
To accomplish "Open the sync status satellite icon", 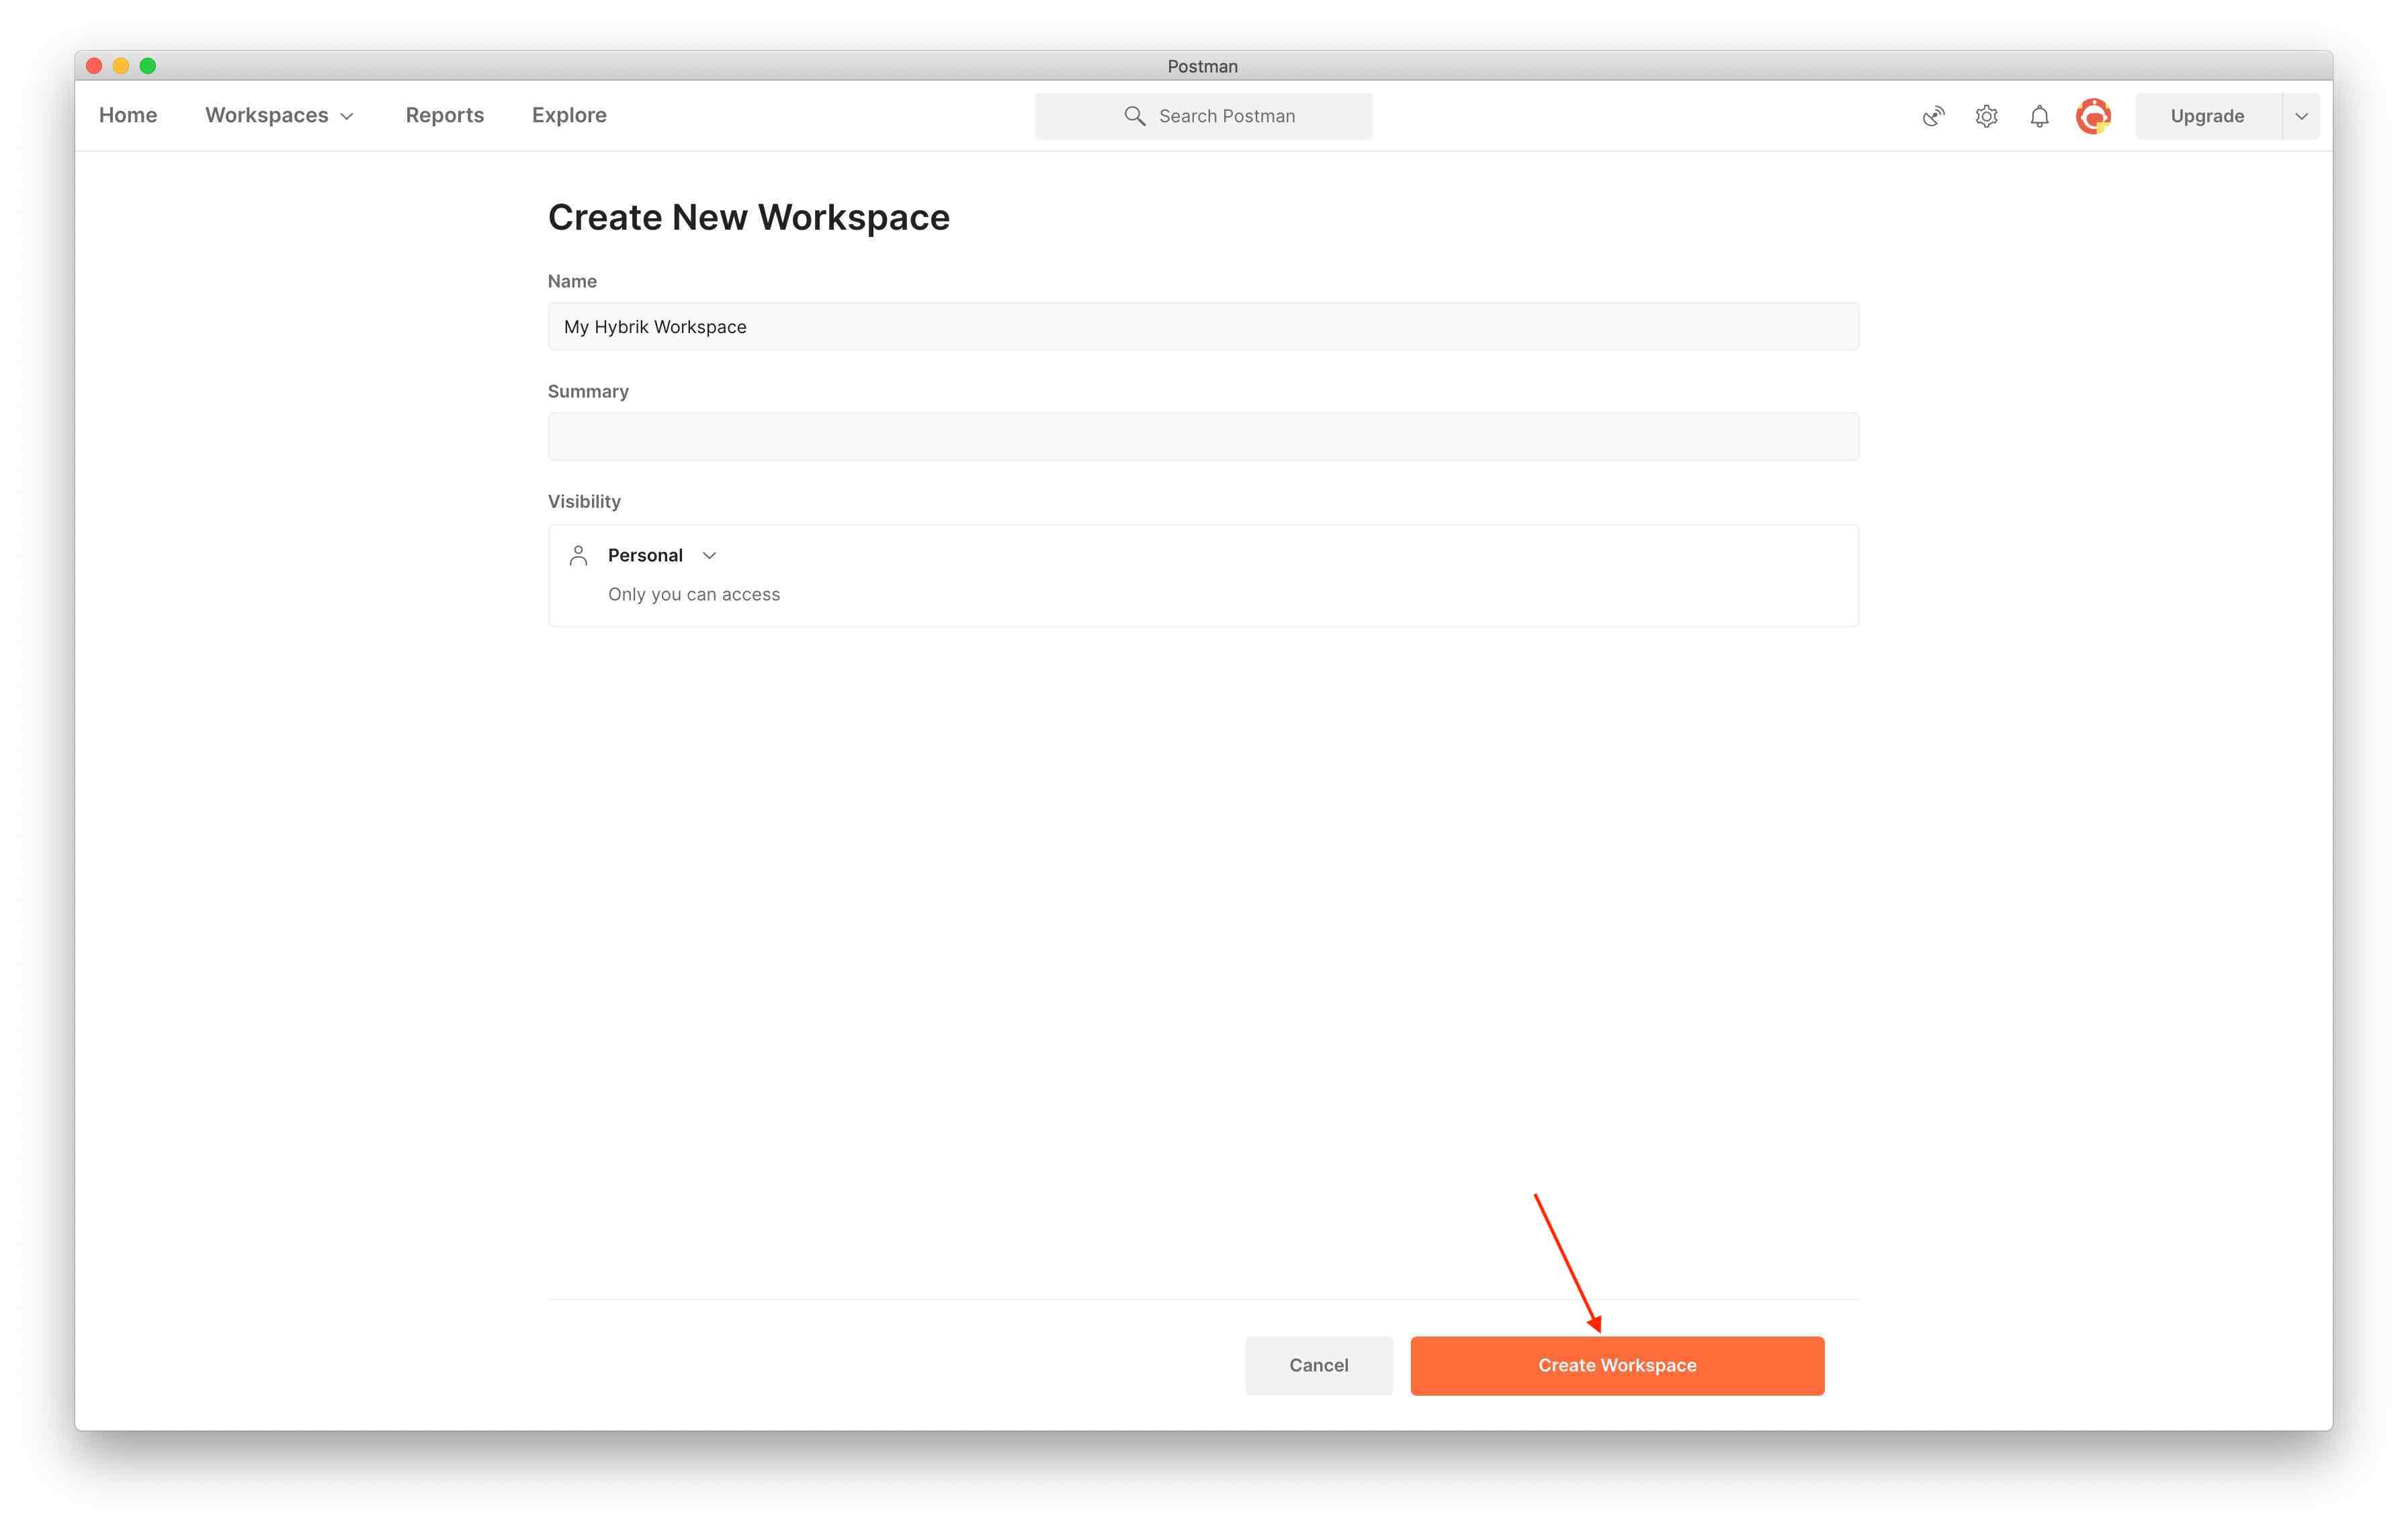I will pyautogui.click(x=1933, y=116).
